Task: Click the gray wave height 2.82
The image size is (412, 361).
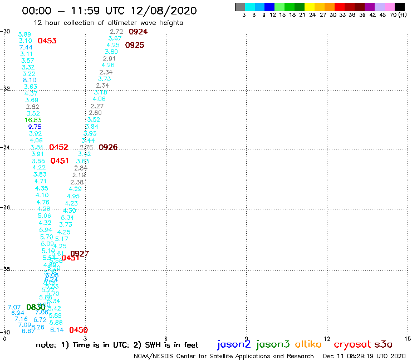Action: tap(33, 107)
